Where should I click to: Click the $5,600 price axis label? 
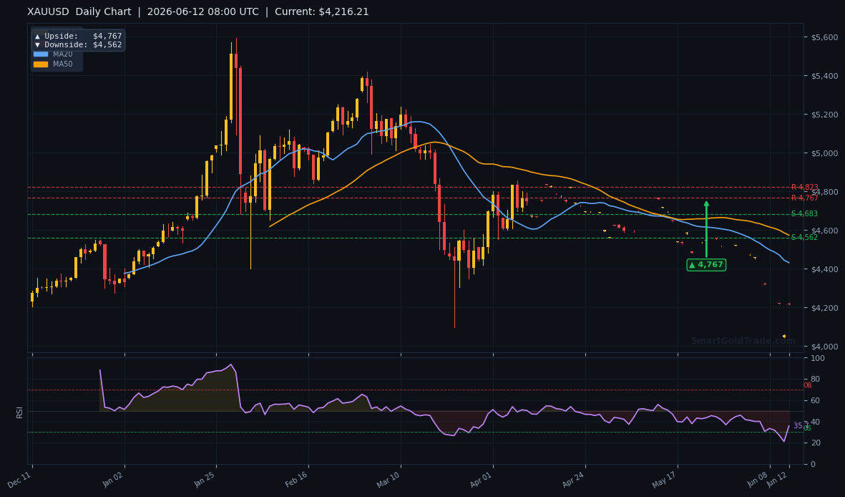[x=824, y=37]
